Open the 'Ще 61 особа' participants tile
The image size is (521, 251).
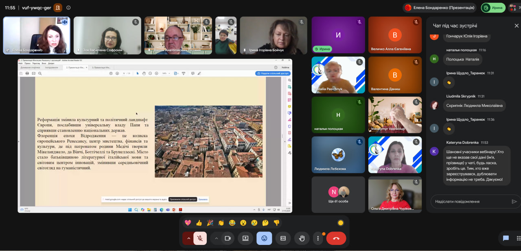(338, 195)
